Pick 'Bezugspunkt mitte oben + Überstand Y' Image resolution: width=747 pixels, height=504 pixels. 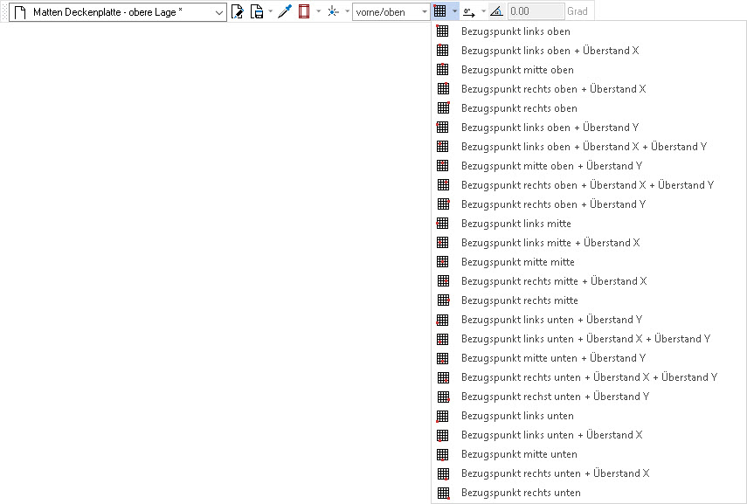[x=589, y=166]
